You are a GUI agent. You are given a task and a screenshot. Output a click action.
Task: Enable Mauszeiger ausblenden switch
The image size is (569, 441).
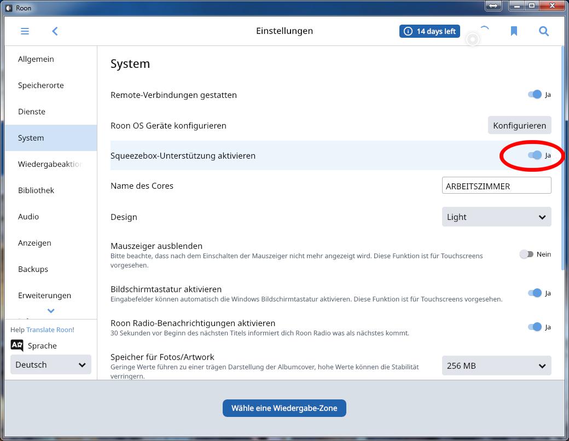(x=526, y=254)
